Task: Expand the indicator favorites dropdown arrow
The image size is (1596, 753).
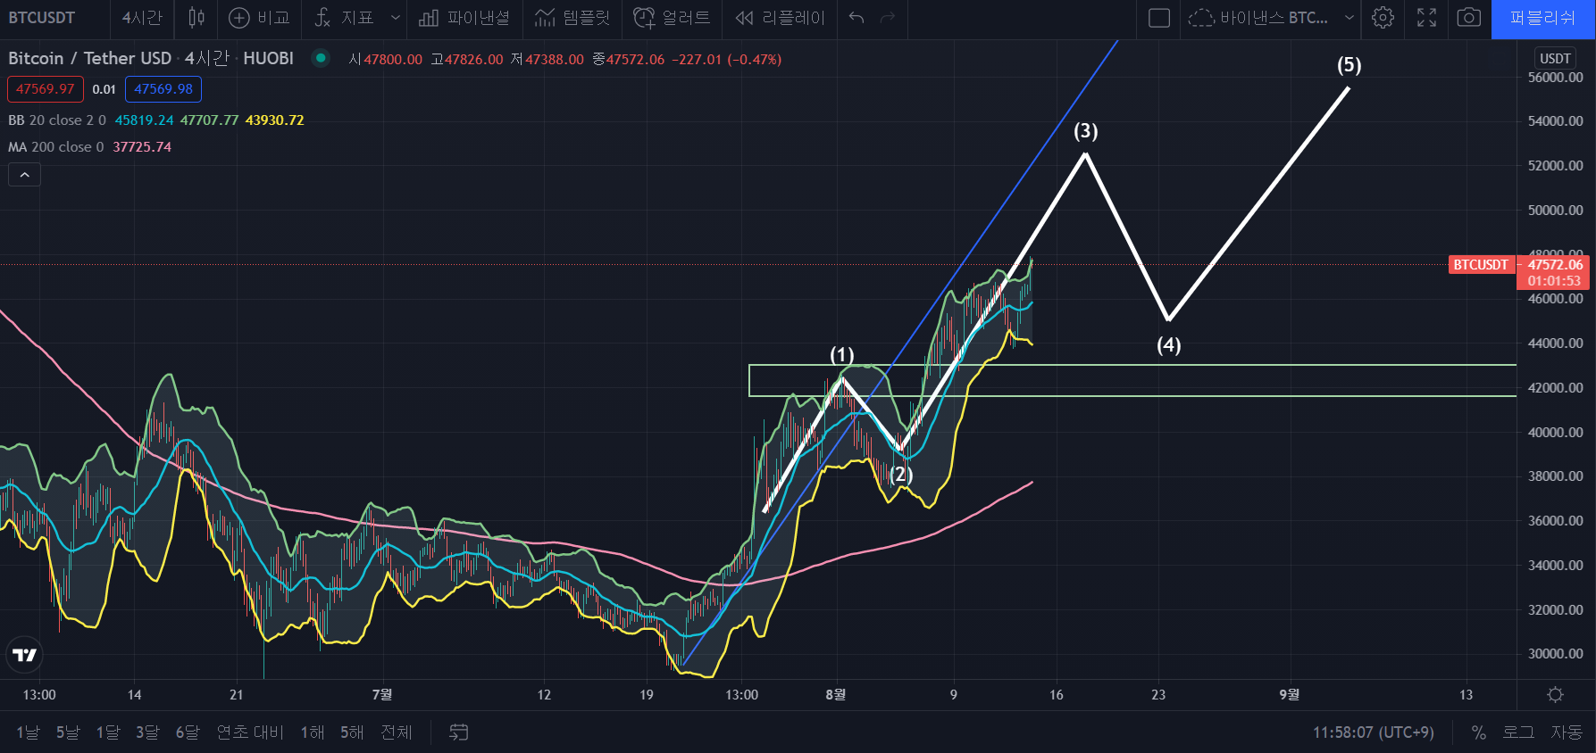Action: click(395, 18)
